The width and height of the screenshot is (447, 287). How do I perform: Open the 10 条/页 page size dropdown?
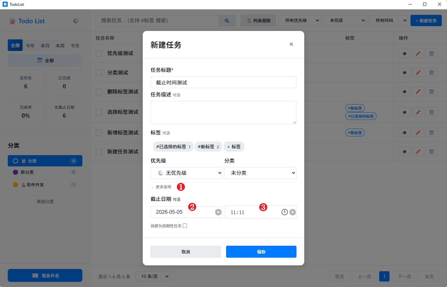point(153,276)
